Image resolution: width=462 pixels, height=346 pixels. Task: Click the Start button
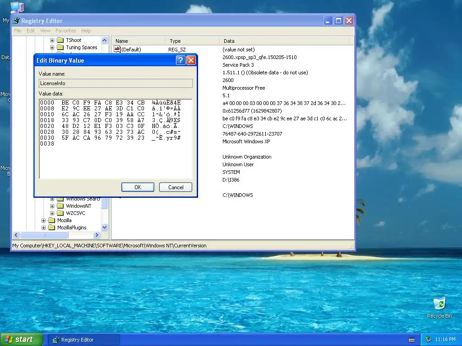coord(21,340)
